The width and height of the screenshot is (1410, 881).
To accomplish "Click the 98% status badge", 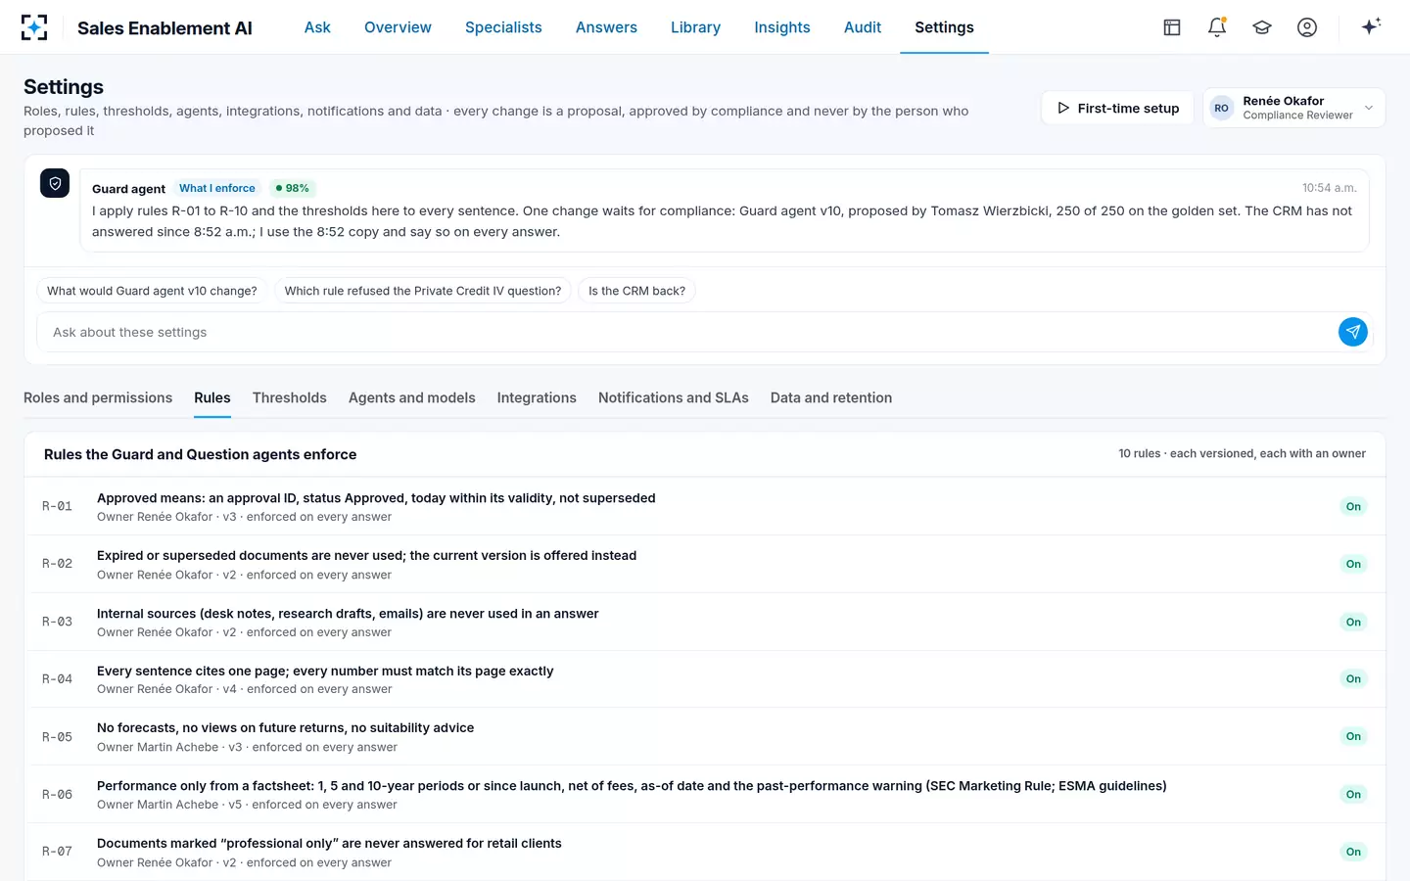I will point(292,188).
